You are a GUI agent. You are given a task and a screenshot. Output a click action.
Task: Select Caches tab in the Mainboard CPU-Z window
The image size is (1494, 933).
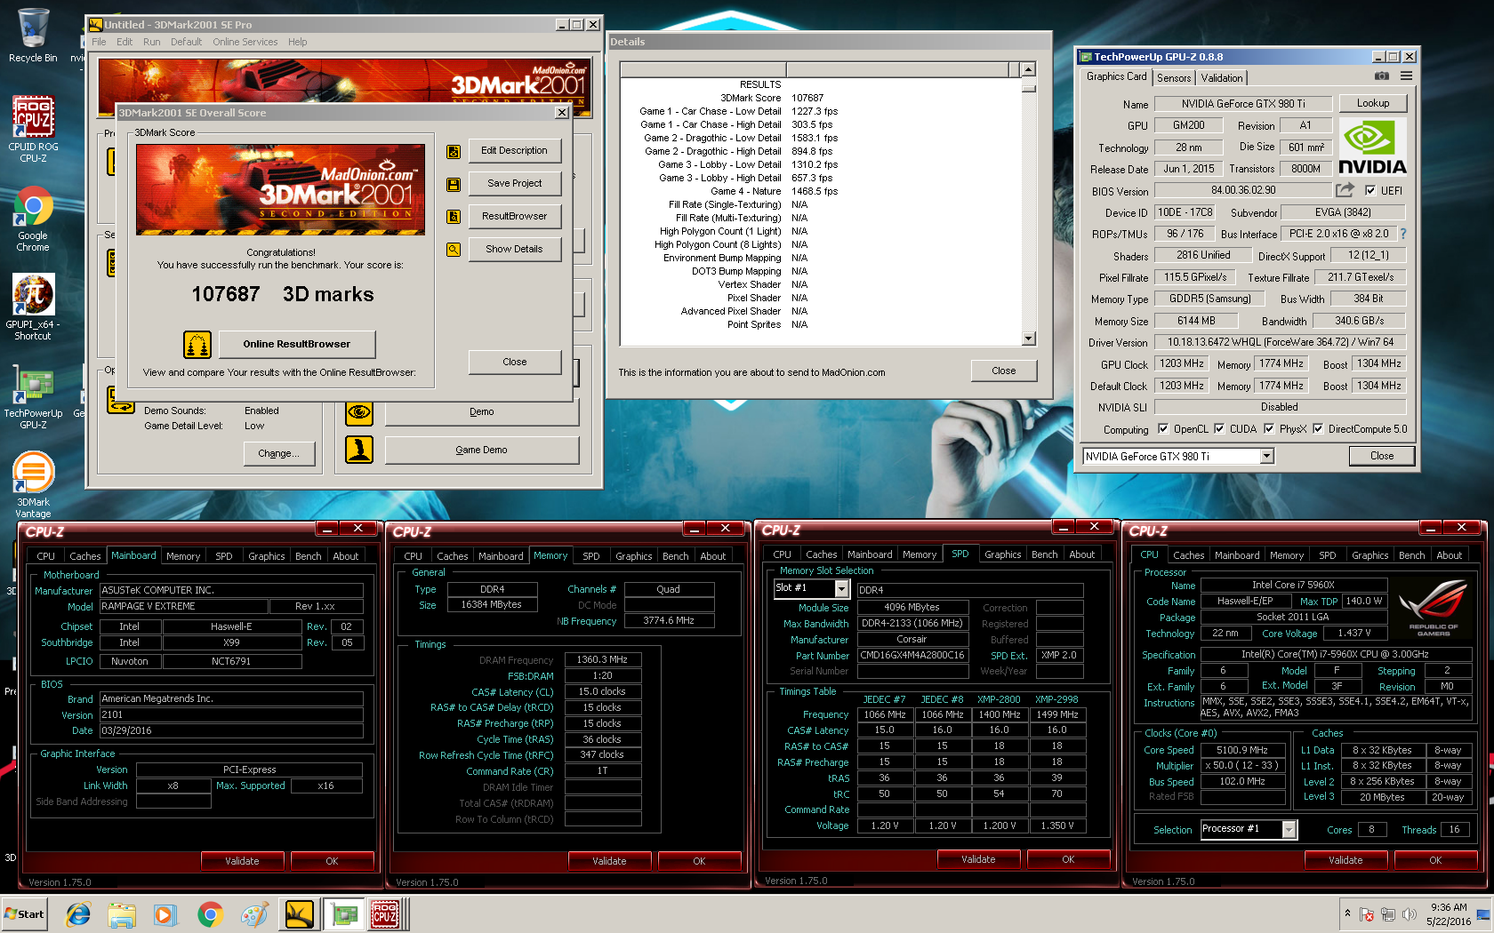pyautogui.click(x=85, y=556)
